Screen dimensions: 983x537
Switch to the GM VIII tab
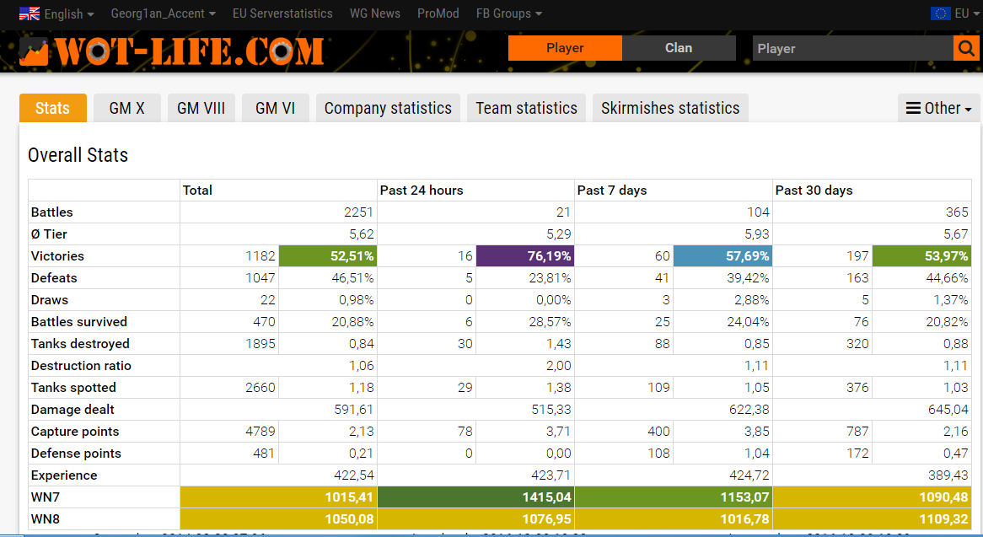click(x=201, y=108)
